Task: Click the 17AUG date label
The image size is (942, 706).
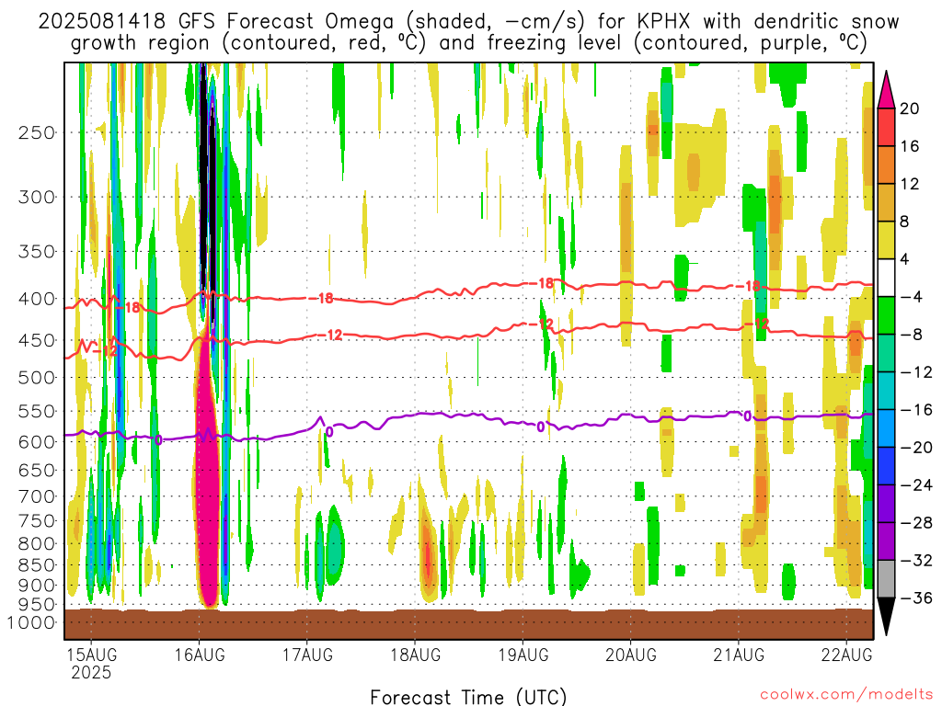Action: (x=307, y=655)
